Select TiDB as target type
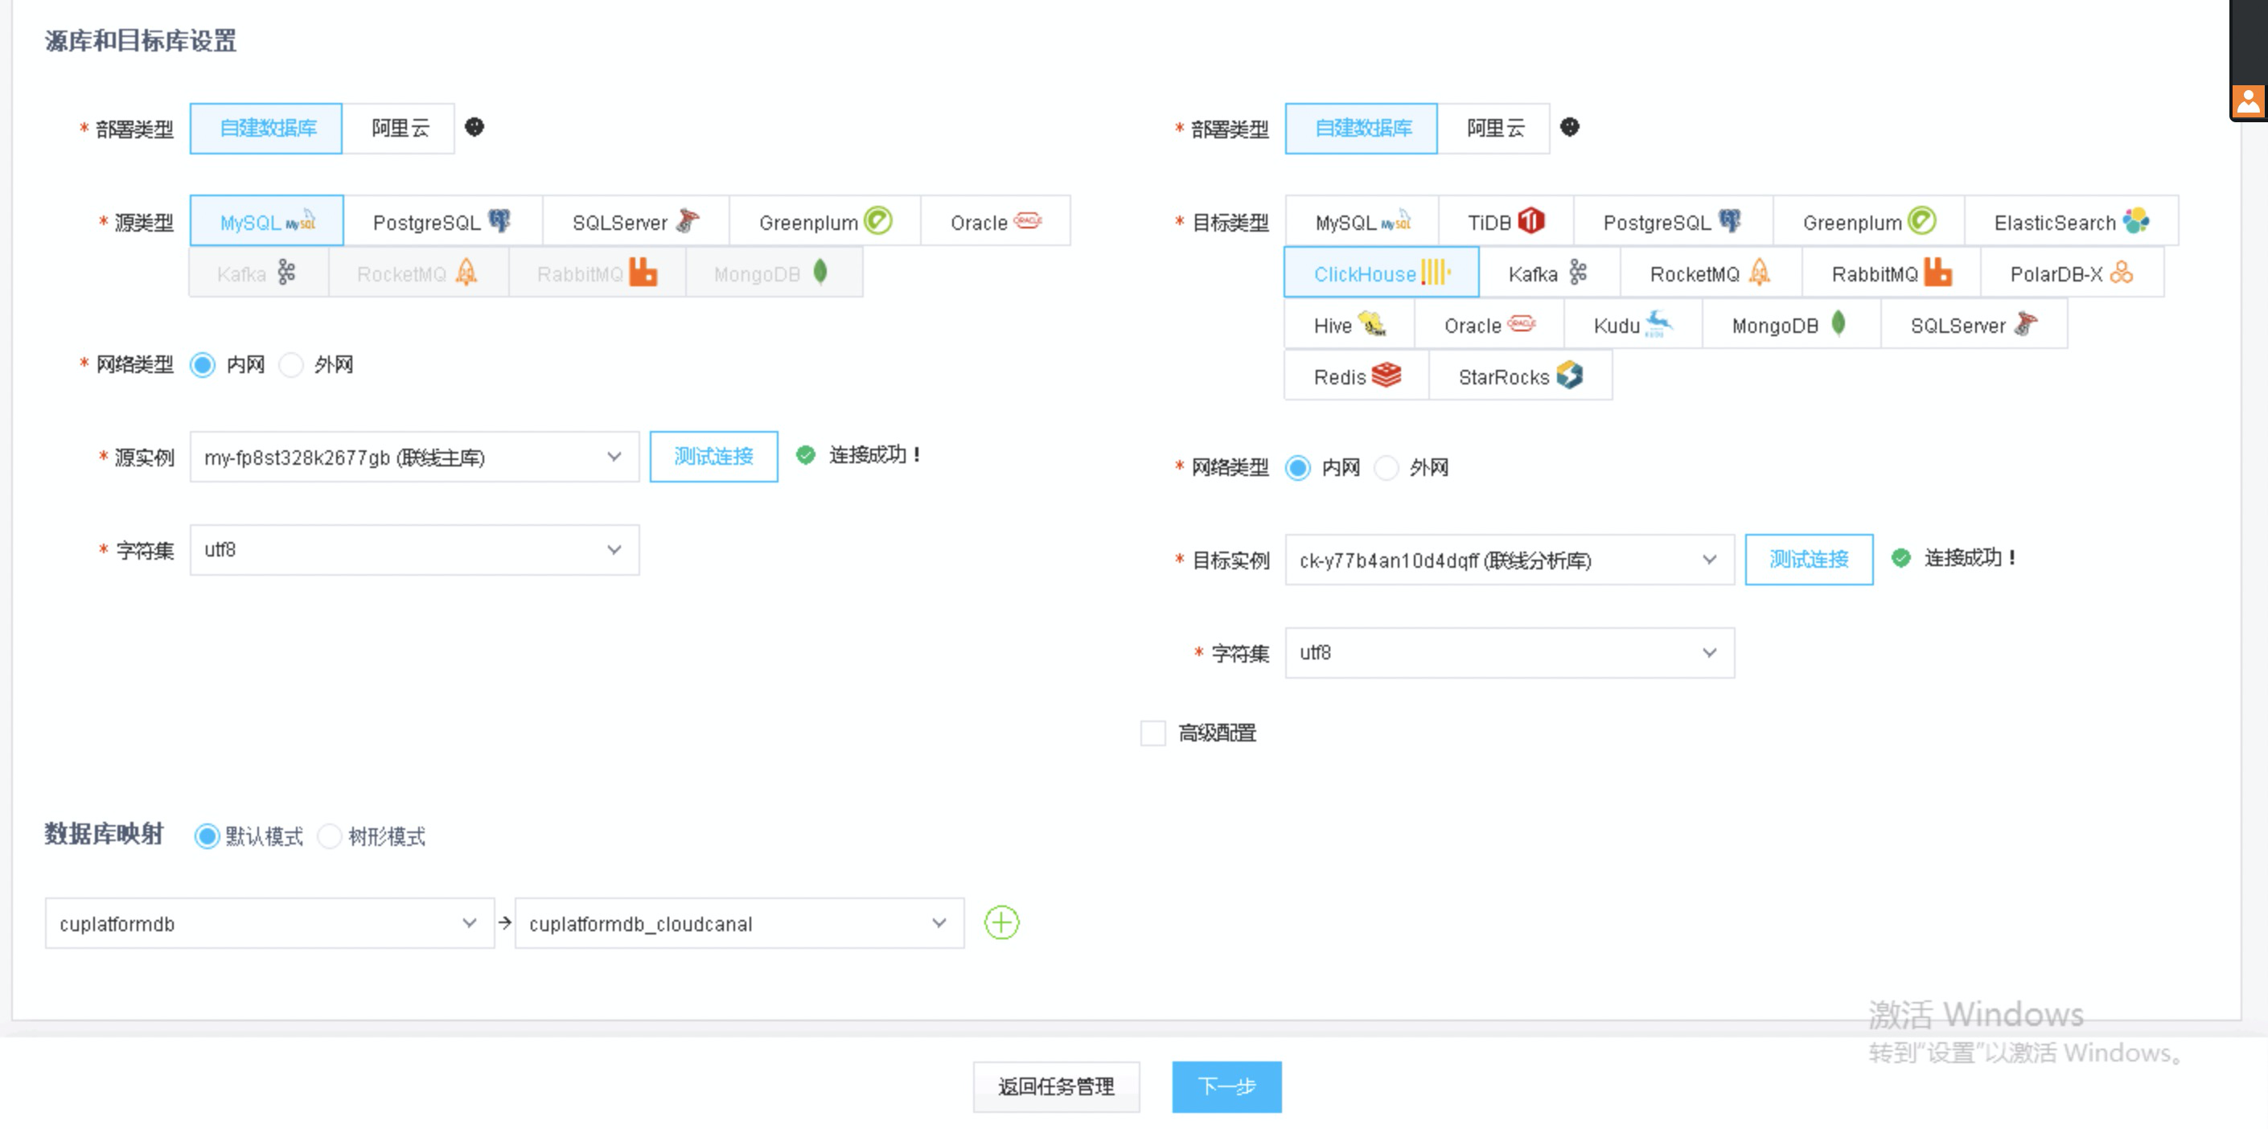Viewport: 2268px width, 1129px height. pos(1505,222)
